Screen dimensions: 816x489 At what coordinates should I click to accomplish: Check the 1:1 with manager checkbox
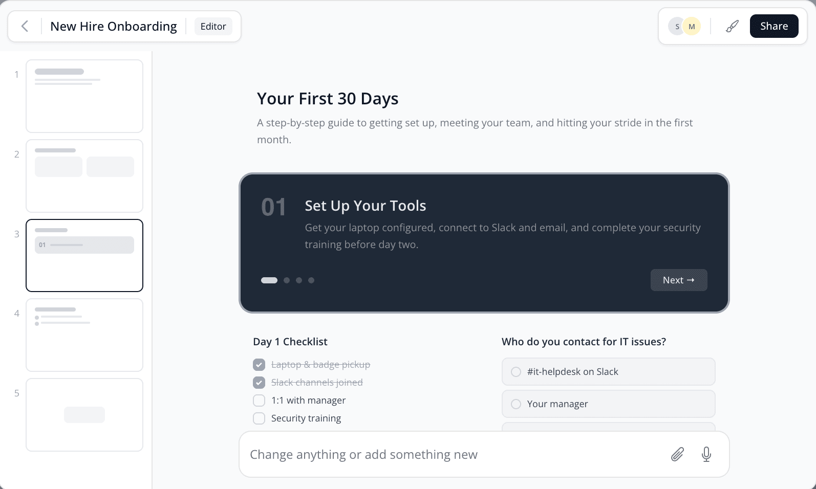(259, 400)
